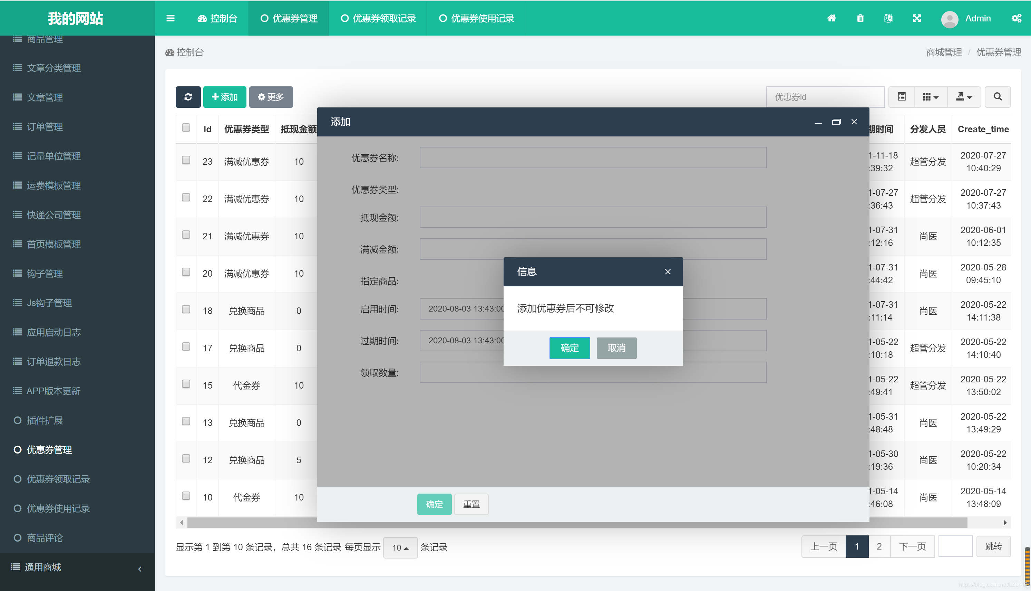Click the user settings icon top right
The width and height of the screenshot is (1031, 591).
coord(1016,18)
